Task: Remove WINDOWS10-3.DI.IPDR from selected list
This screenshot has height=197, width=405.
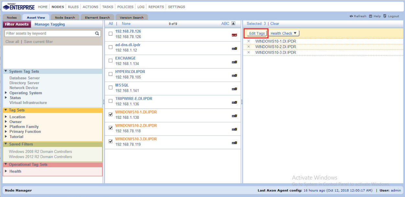Action: point(249,52)
